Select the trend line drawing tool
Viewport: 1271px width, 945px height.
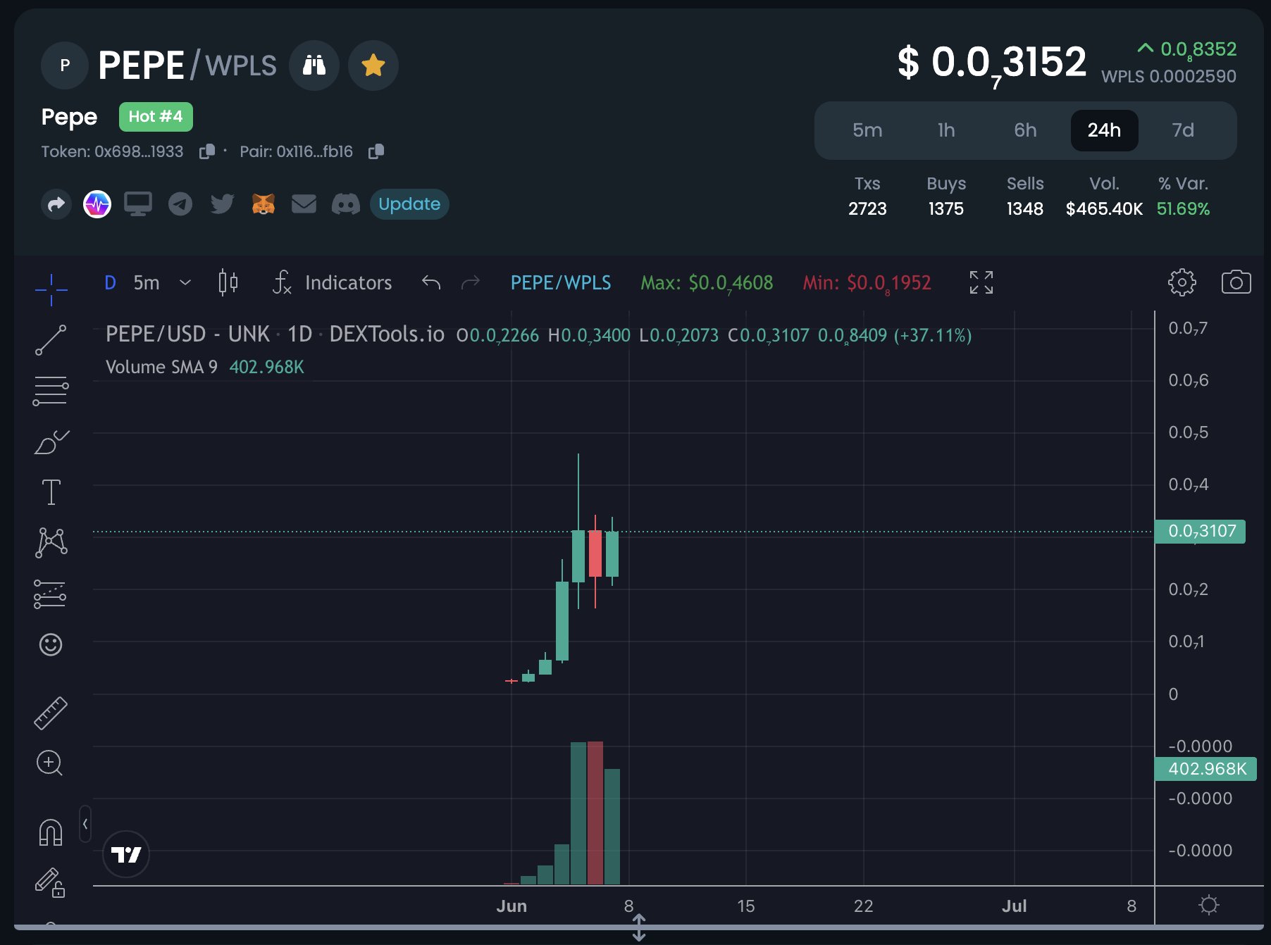point(51,340)
